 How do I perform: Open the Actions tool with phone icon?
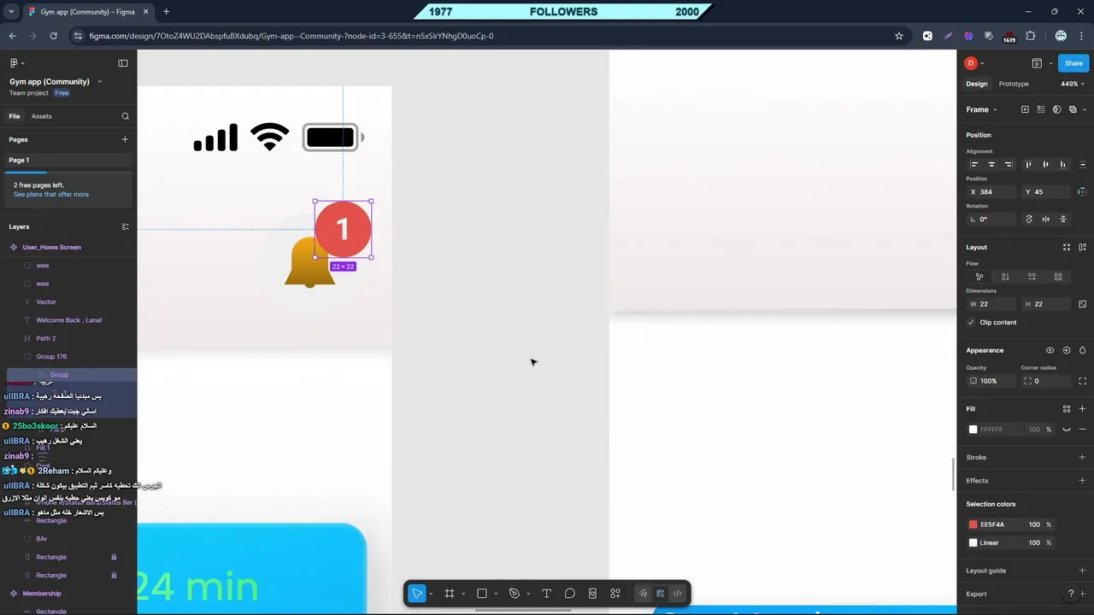pos(592,594)
